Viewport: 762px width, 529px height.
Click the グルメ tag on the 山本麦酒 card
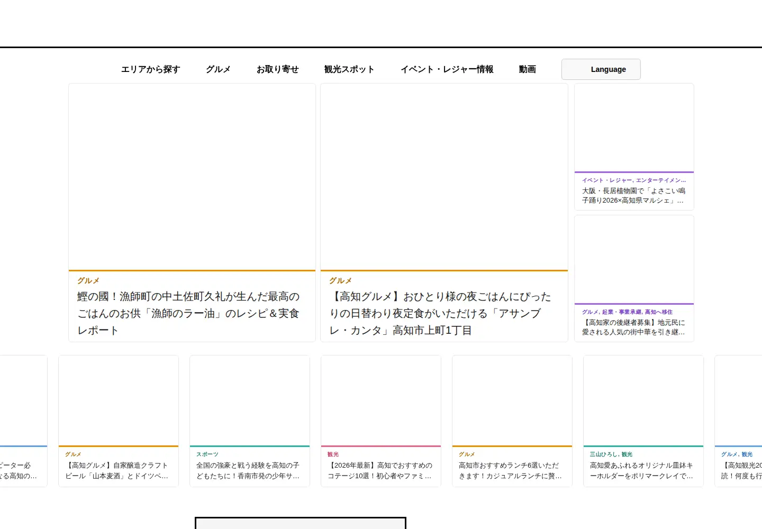pyautogui.click(x=73, y=454)
